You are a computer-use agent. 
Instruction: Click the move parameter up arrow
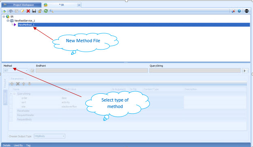tap(24, 84)
